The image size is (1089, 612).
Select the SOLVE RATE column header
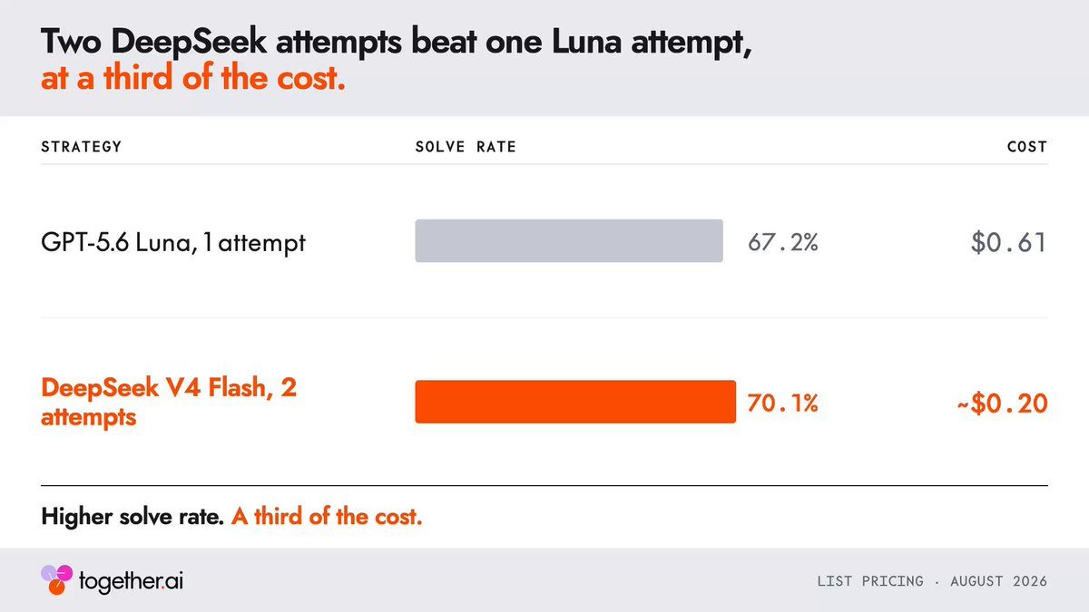(x=466, y=147)
